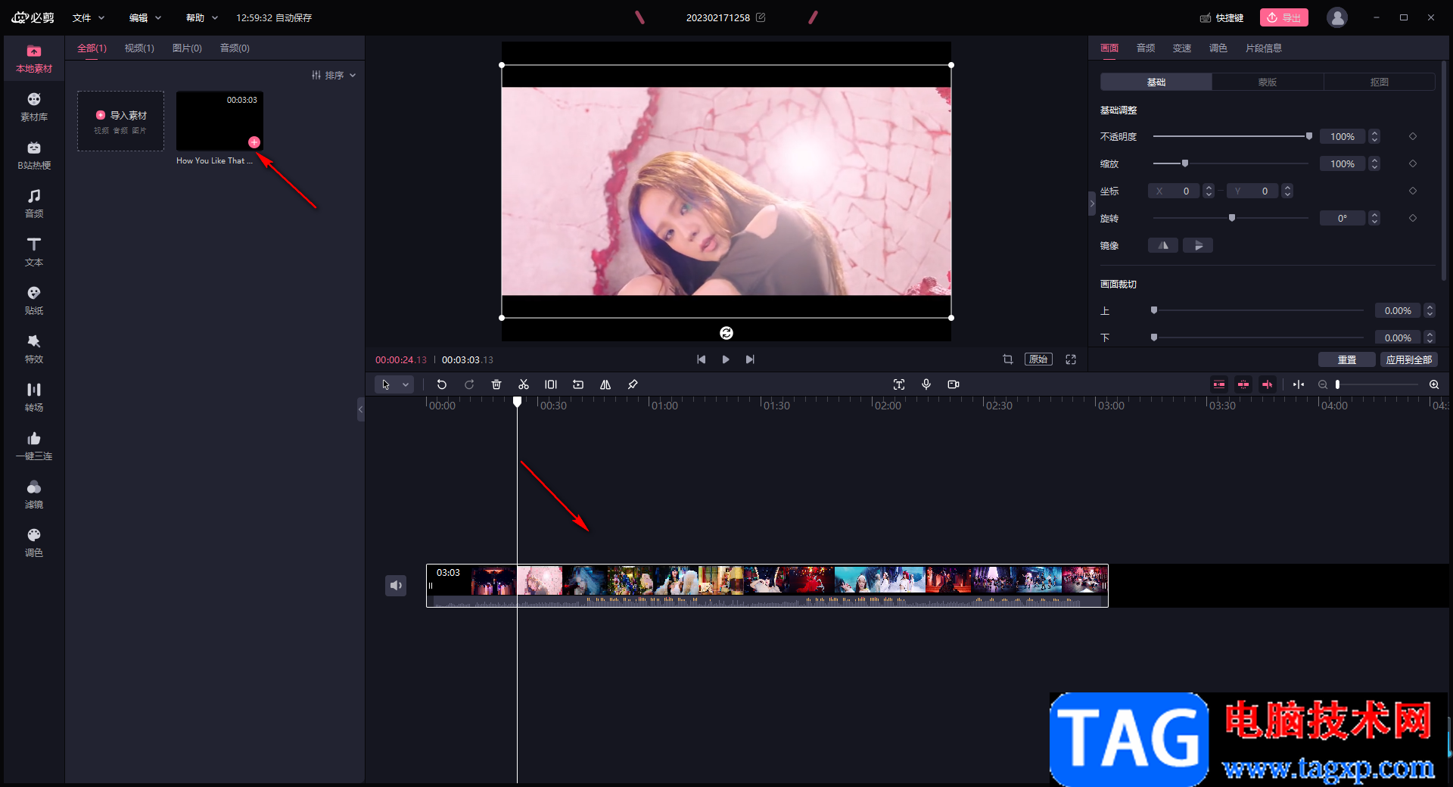This screenshot has width=1453, height=787.
Task: Open the 调色 color grading sidebar panel
Action: point(34,543)
